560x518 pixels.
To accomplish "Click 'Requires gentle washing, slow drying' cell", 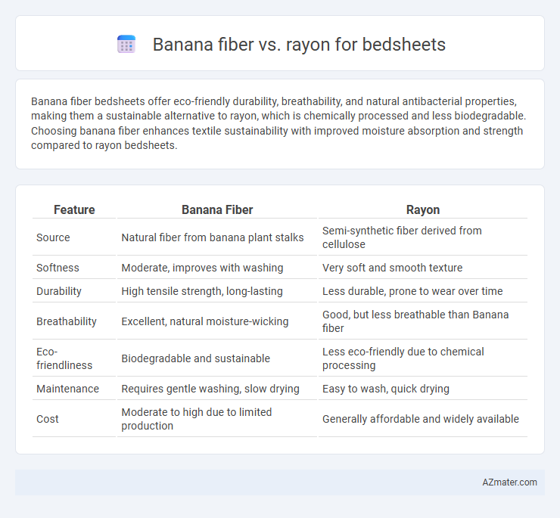I will (x=210, y=389).
